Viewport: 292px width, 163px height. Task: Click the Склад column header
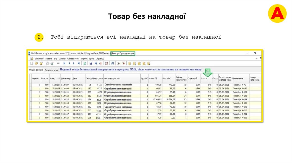pyautogui.click(x=89, y=78)
